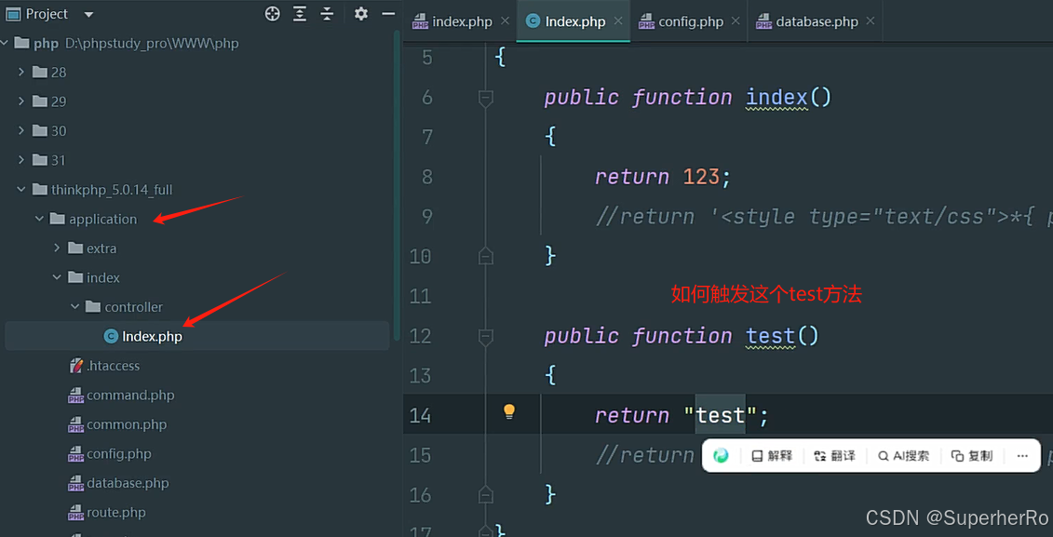Select Index.php in the project tree

(196, 336)
